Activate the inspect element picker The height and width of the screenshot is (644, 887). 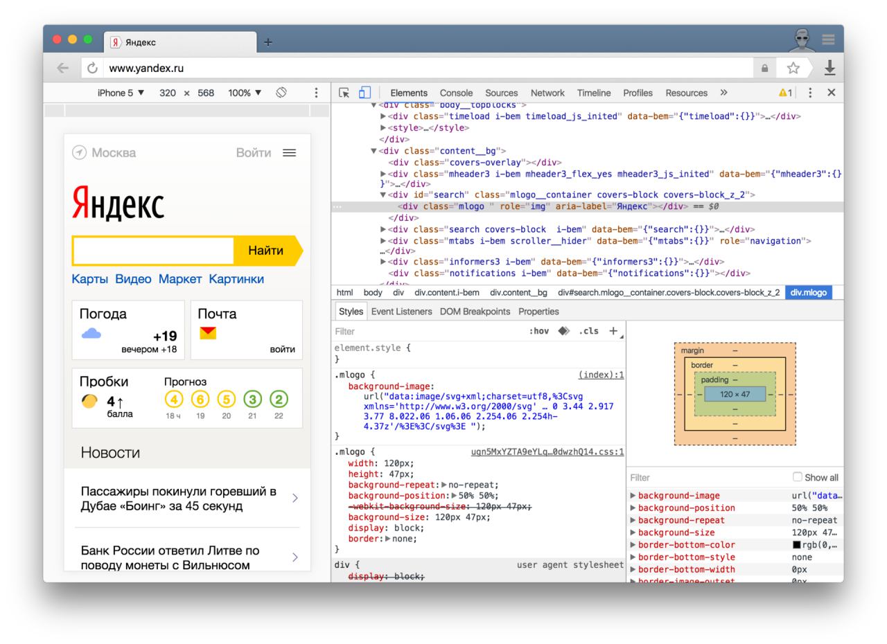pyautogui.click(x=344, y=93)
